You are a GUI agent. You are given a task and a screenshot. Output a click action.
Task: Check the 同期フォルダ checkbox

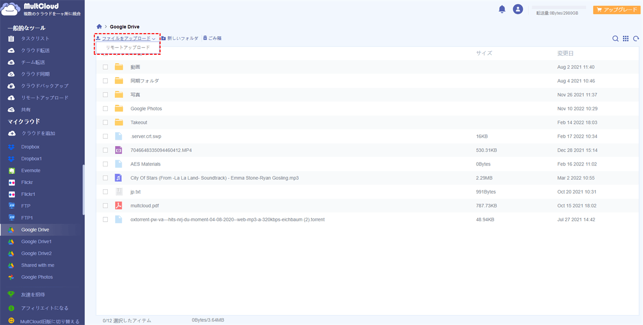pyautogui.click(x=105, y=81)
